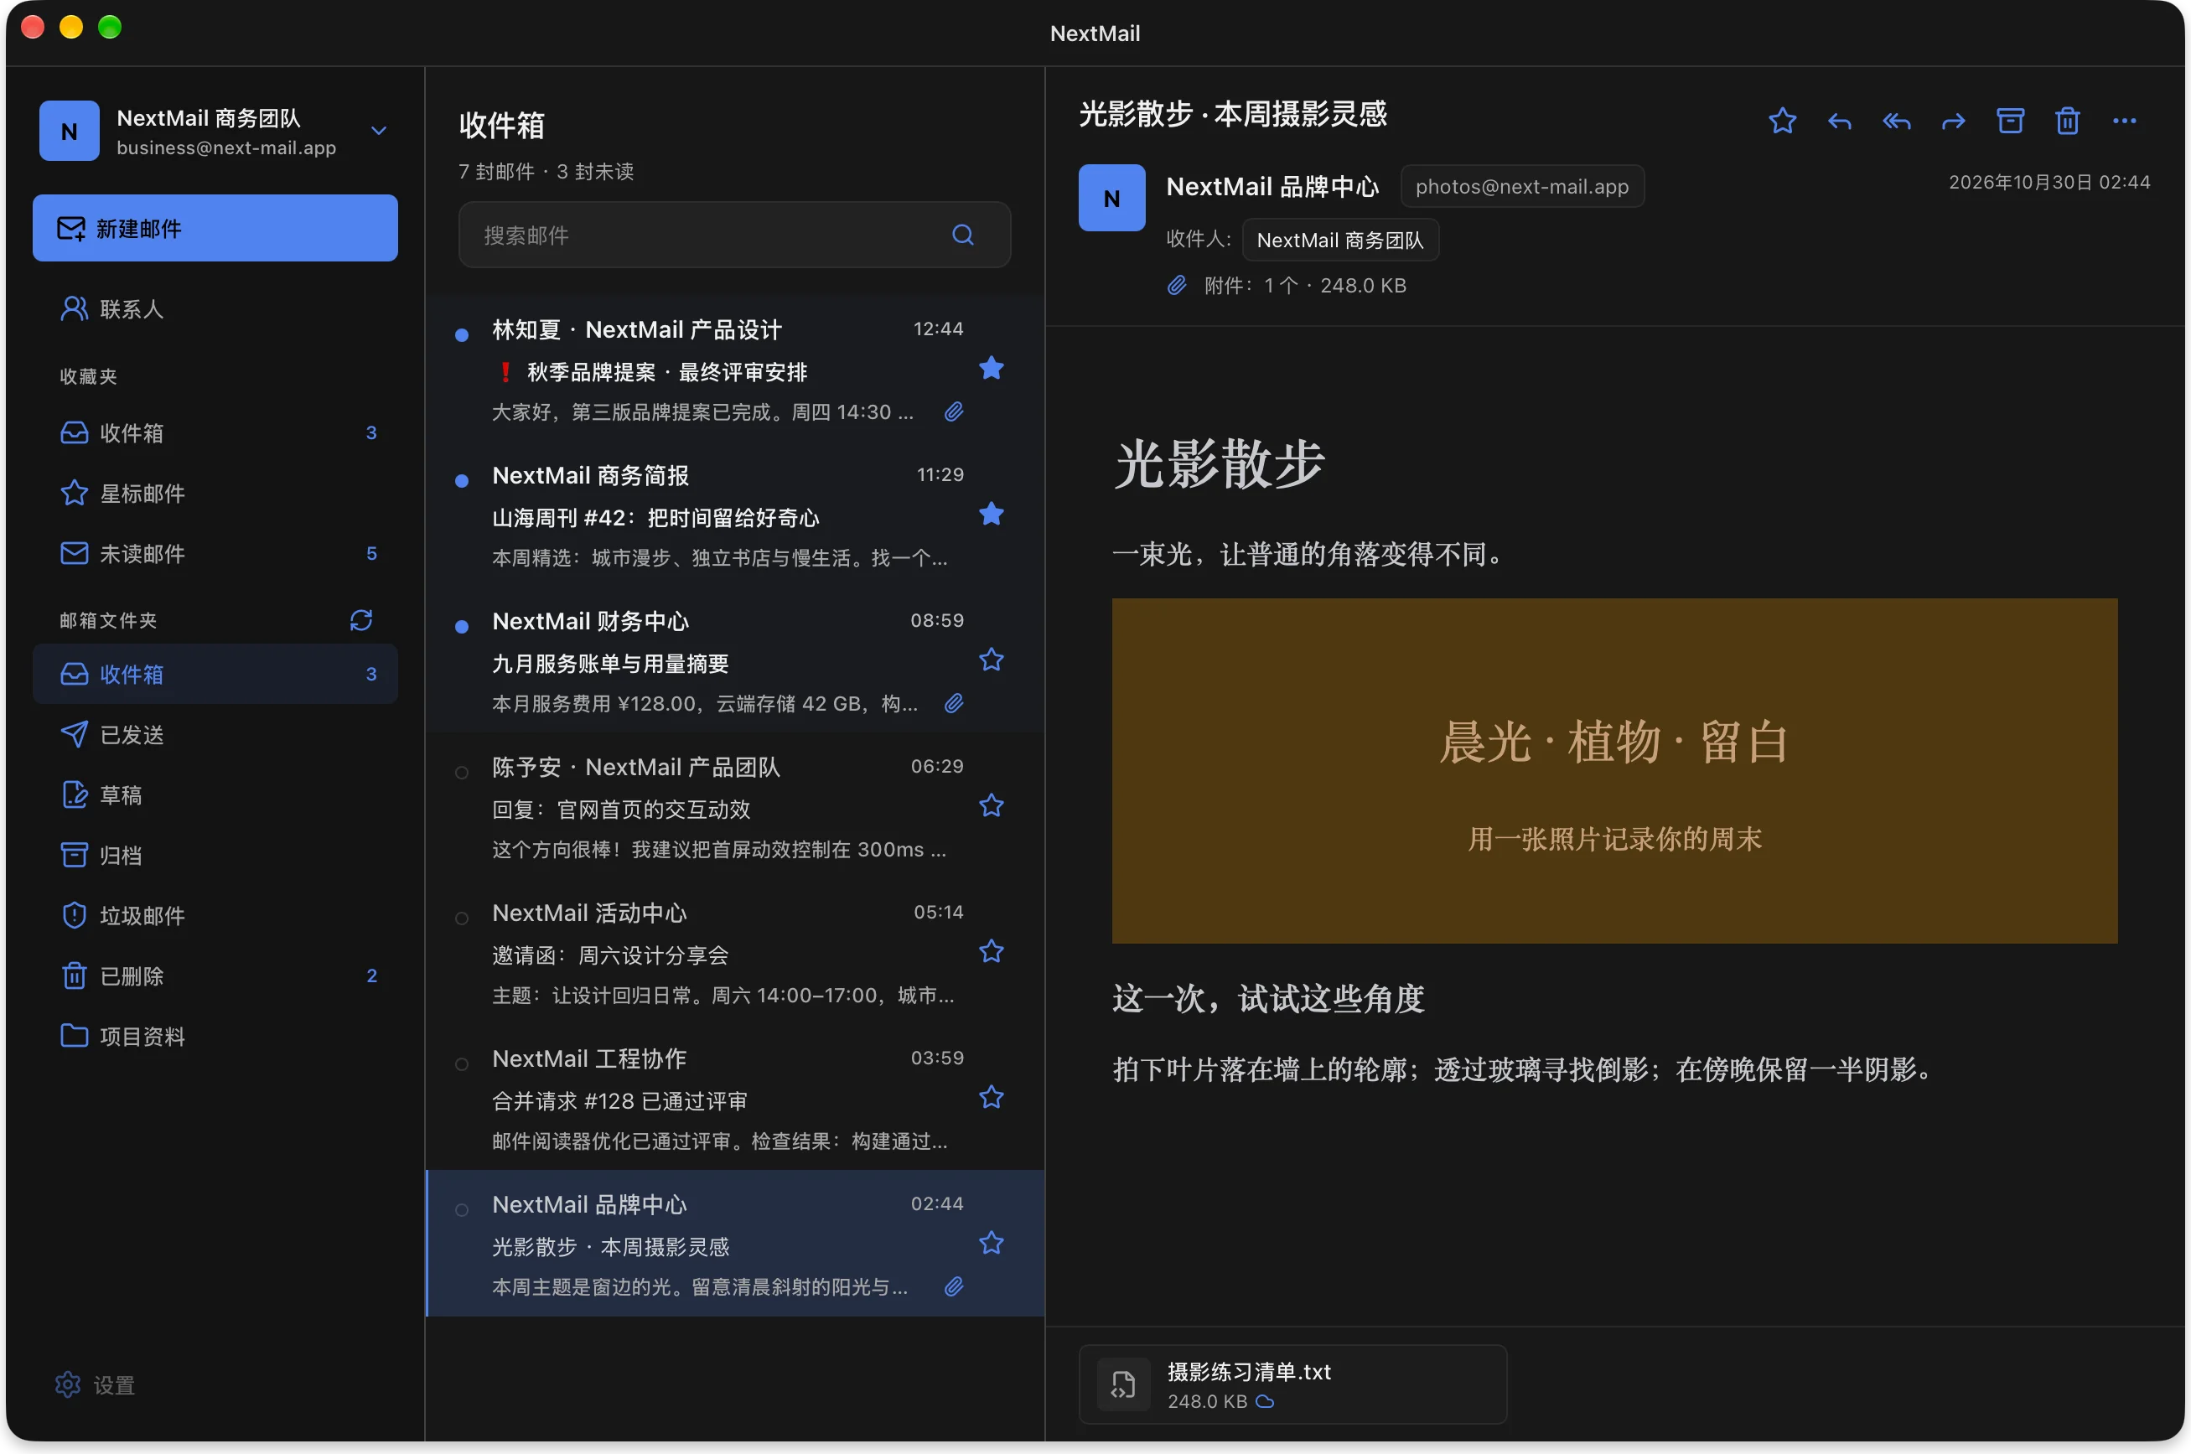Forward the open email
The height and width of the screenshot is (1454, 2191).
[x=1953, y=122]
